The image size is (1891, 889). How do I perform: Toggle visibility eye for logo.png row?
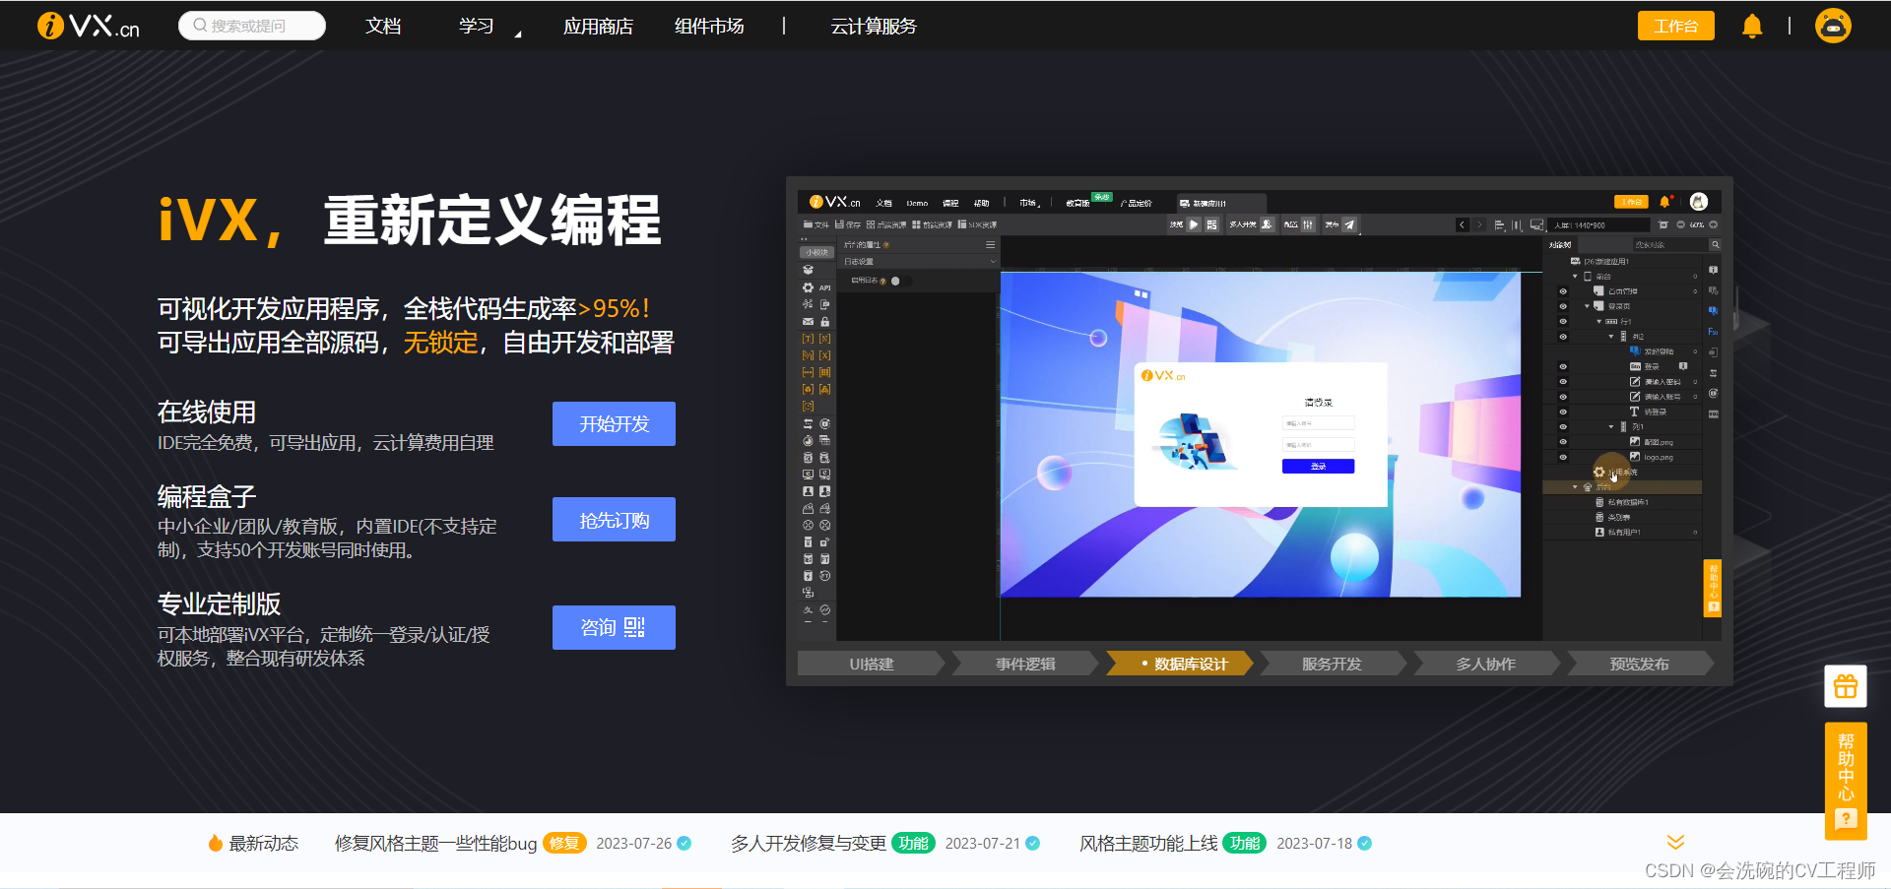(x=1563, y=457)
